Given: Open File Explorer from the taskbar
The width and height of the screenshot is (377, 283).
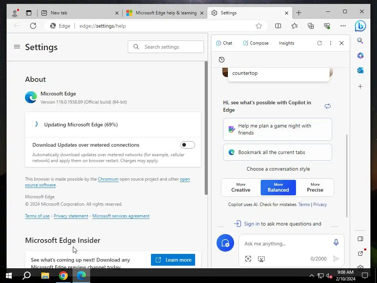Looking at the screenshot, I should pos(45,276).
